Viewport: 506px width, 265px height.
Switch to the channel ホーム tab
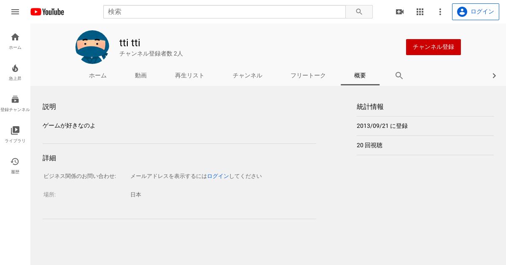click(x=98, y=76)
